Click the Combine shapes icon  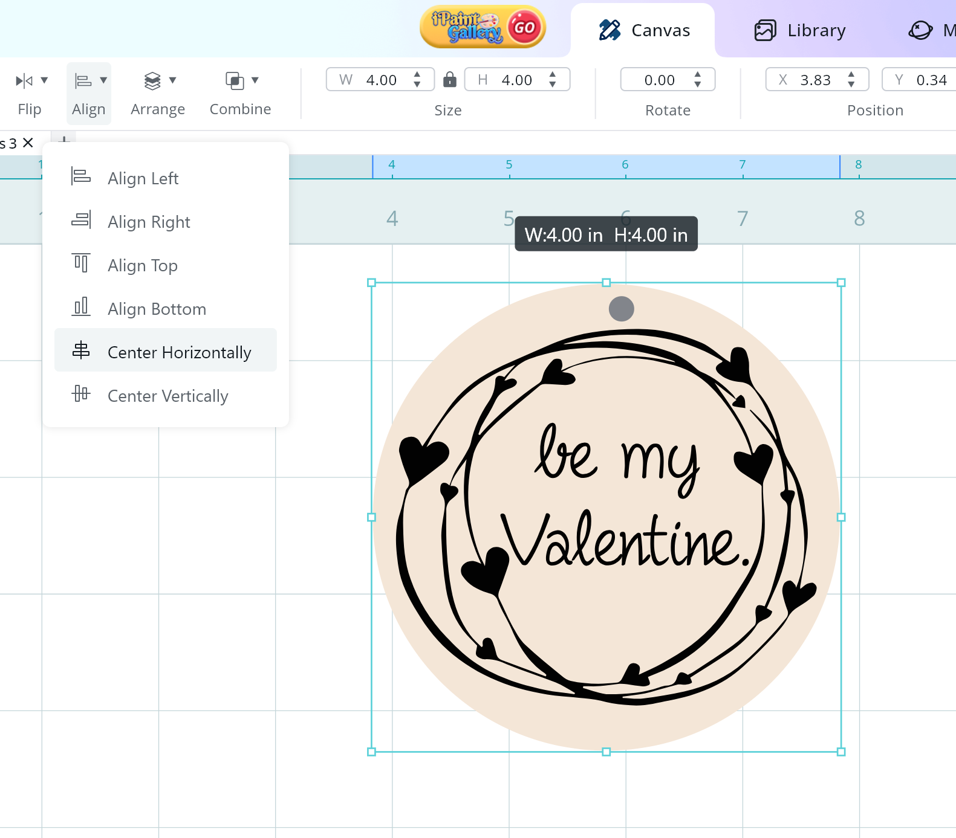234,80
